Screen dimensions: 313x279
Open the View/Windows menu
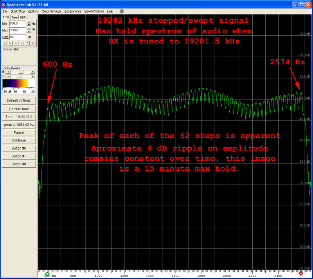pos(94,11)
